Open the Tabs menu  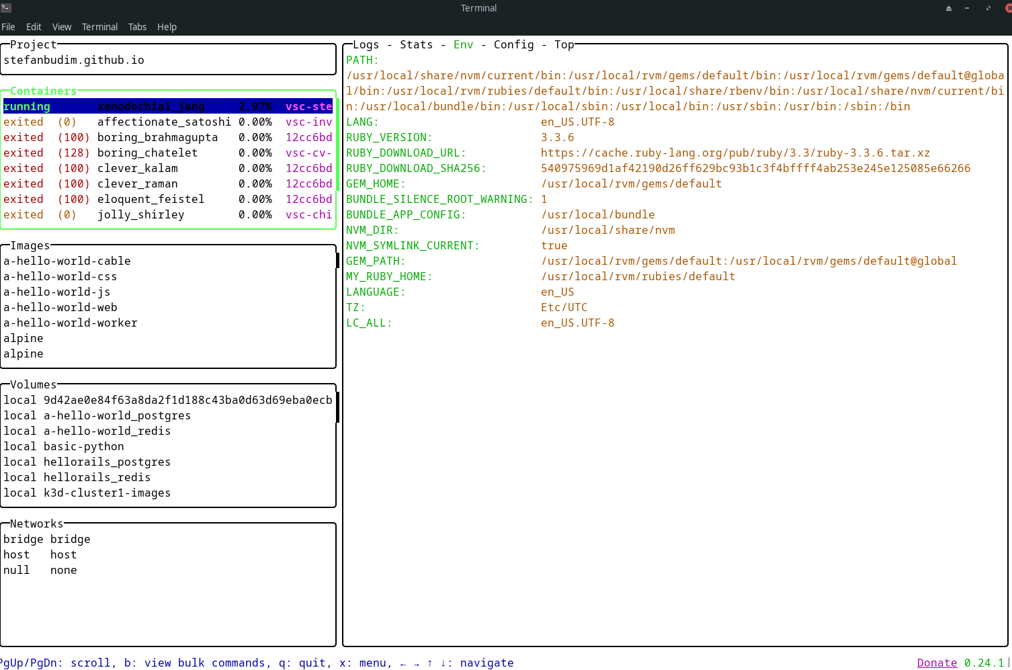tap(137, 27)
